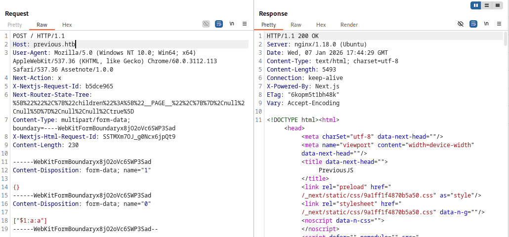This screenshot has width=509, height=237.
Task: Switch Request view to Pretty tab
Action: 15,25
